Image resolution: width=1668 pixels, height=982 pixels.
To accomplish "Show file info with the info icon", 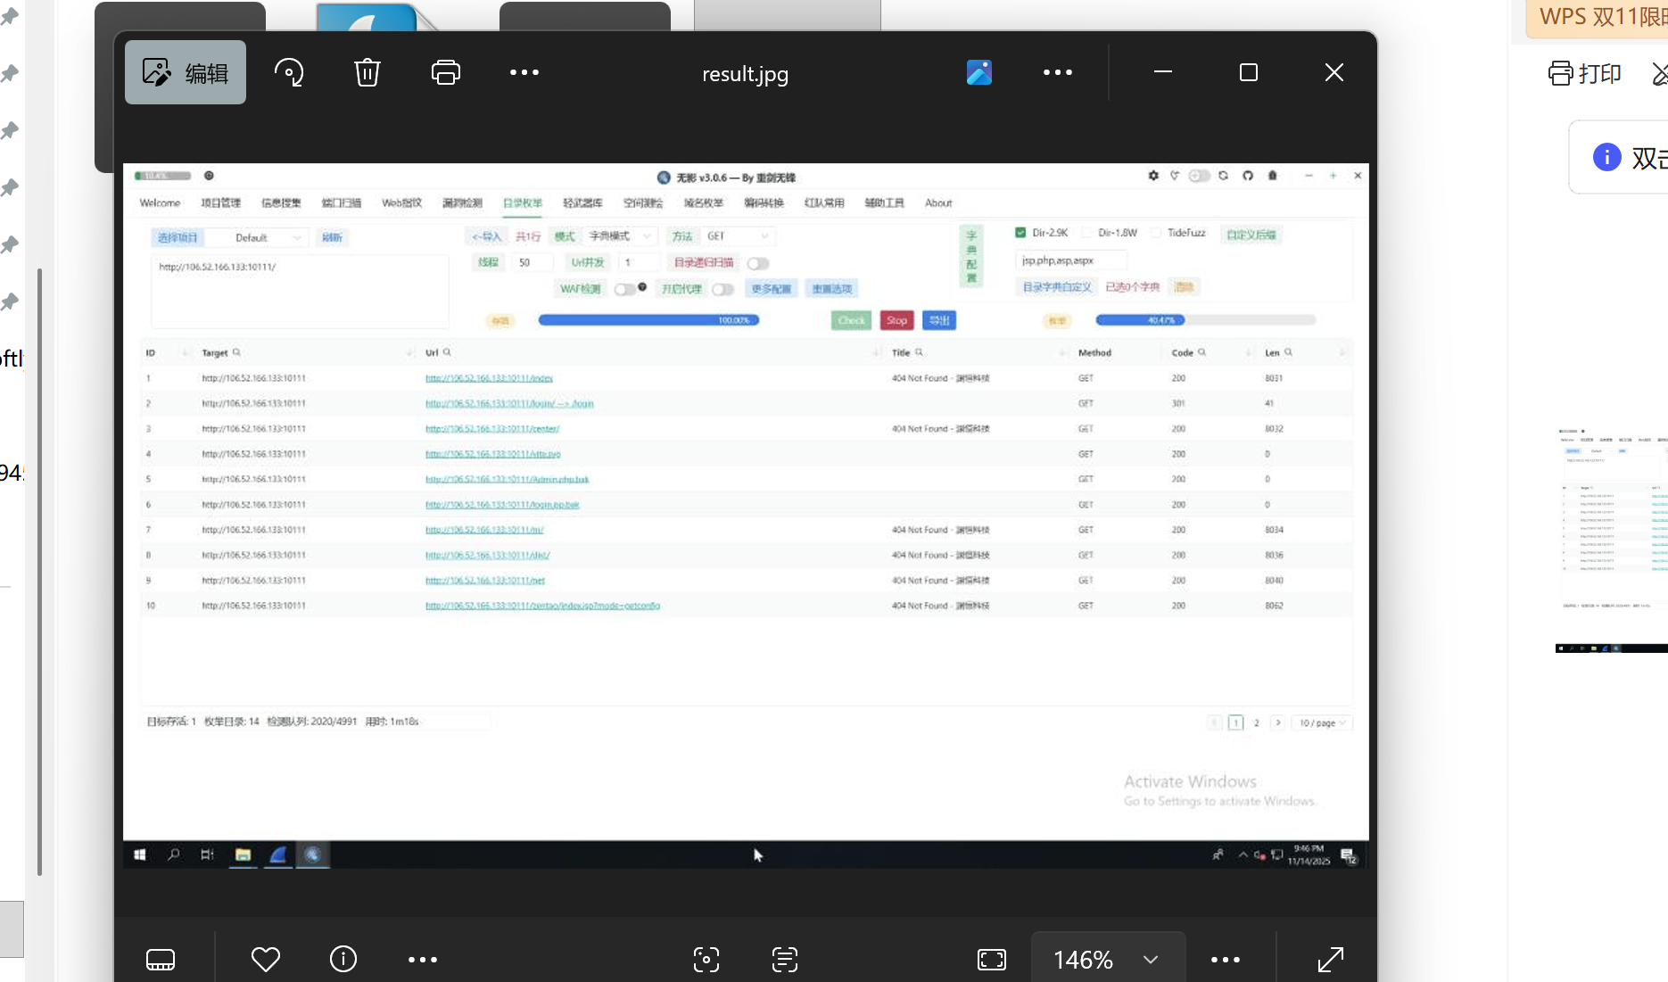I will [343, 960].
